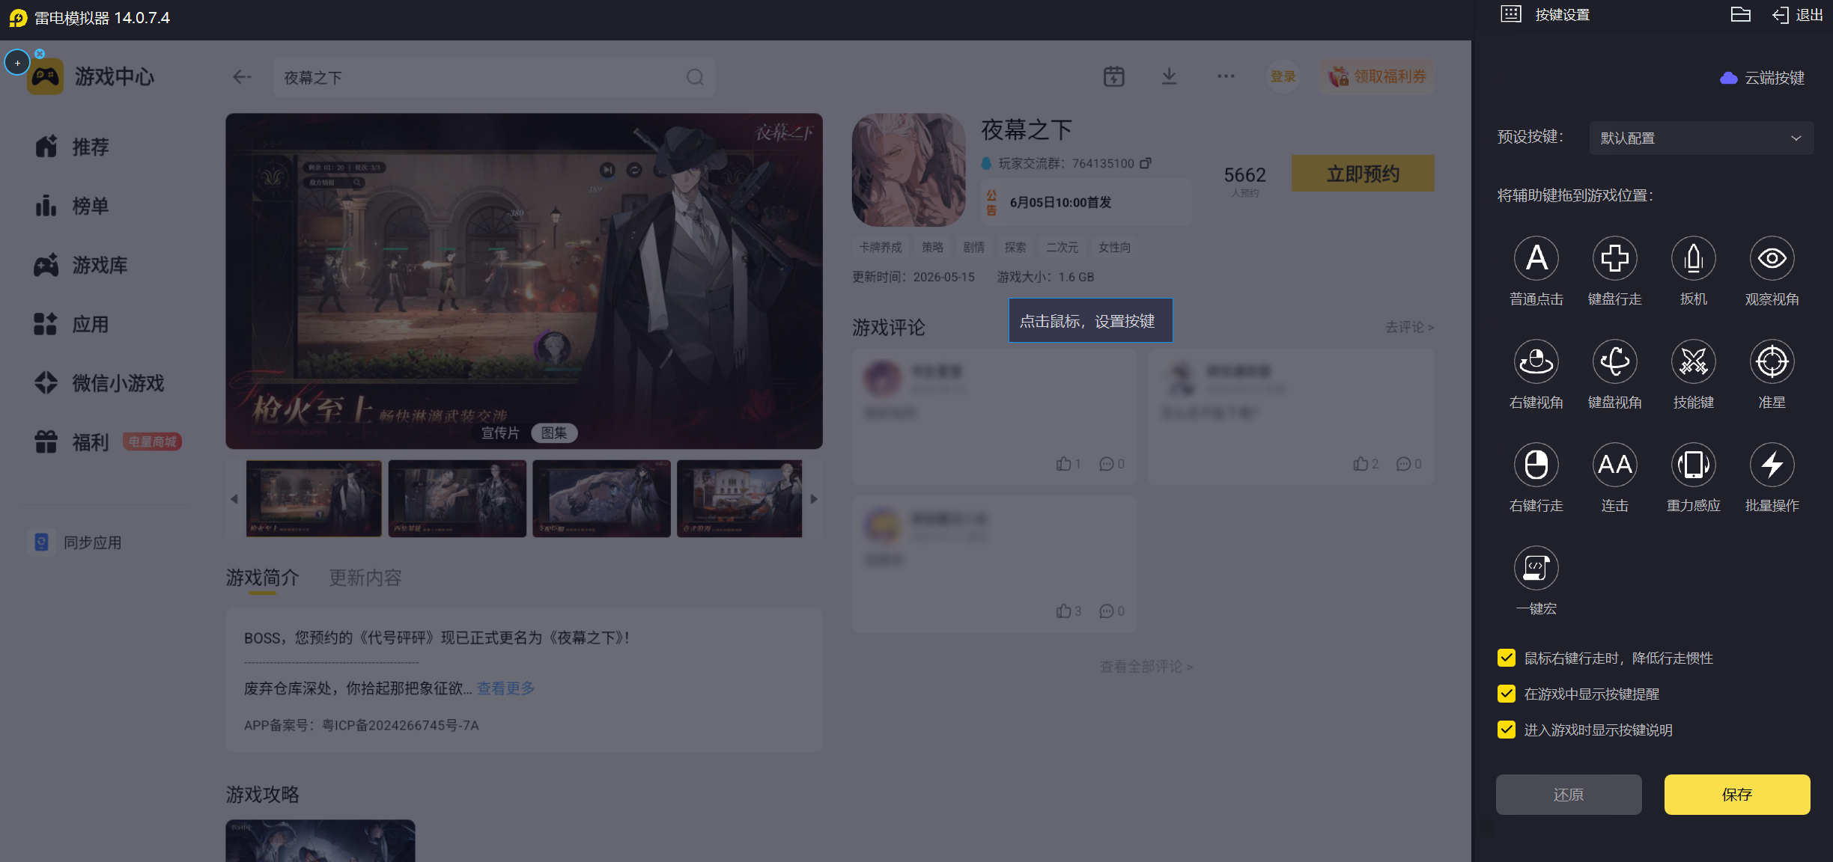
Task: Click the 云端按键 cloud icon
Action: click(x=1729, y=78)
